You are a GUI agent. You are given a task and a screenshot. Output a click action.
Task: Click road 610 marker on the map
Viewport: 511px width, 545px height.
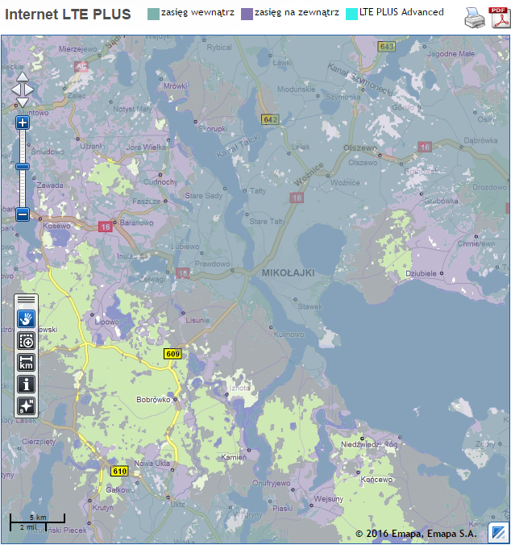(119, 472)
